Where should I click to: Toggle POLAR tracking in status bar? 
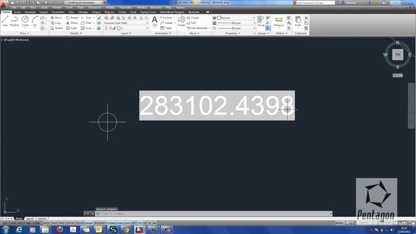click(79, 223)
